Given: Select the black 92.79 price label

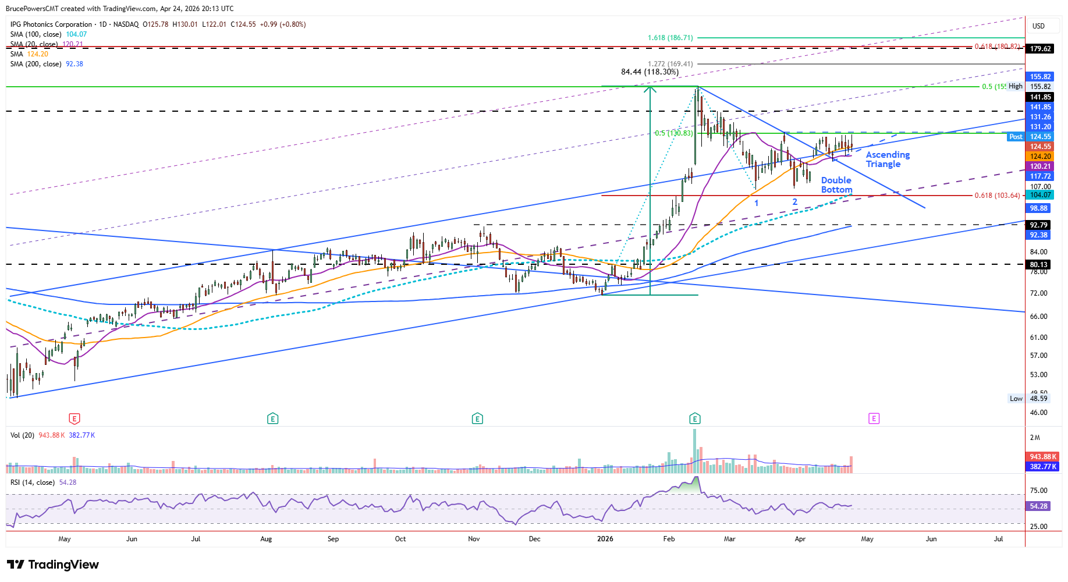Looking at the screenshot, I should 1039,225.
